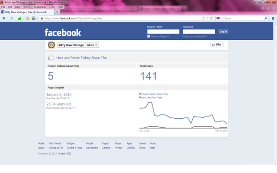Open the Developers footer link

pyautogui.click(x=92, y=148)
